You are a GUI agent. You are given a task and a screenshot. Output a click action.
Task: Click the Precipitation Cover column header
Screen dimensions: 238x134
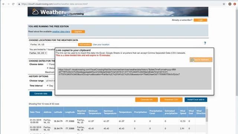click(x=156, y=112)
